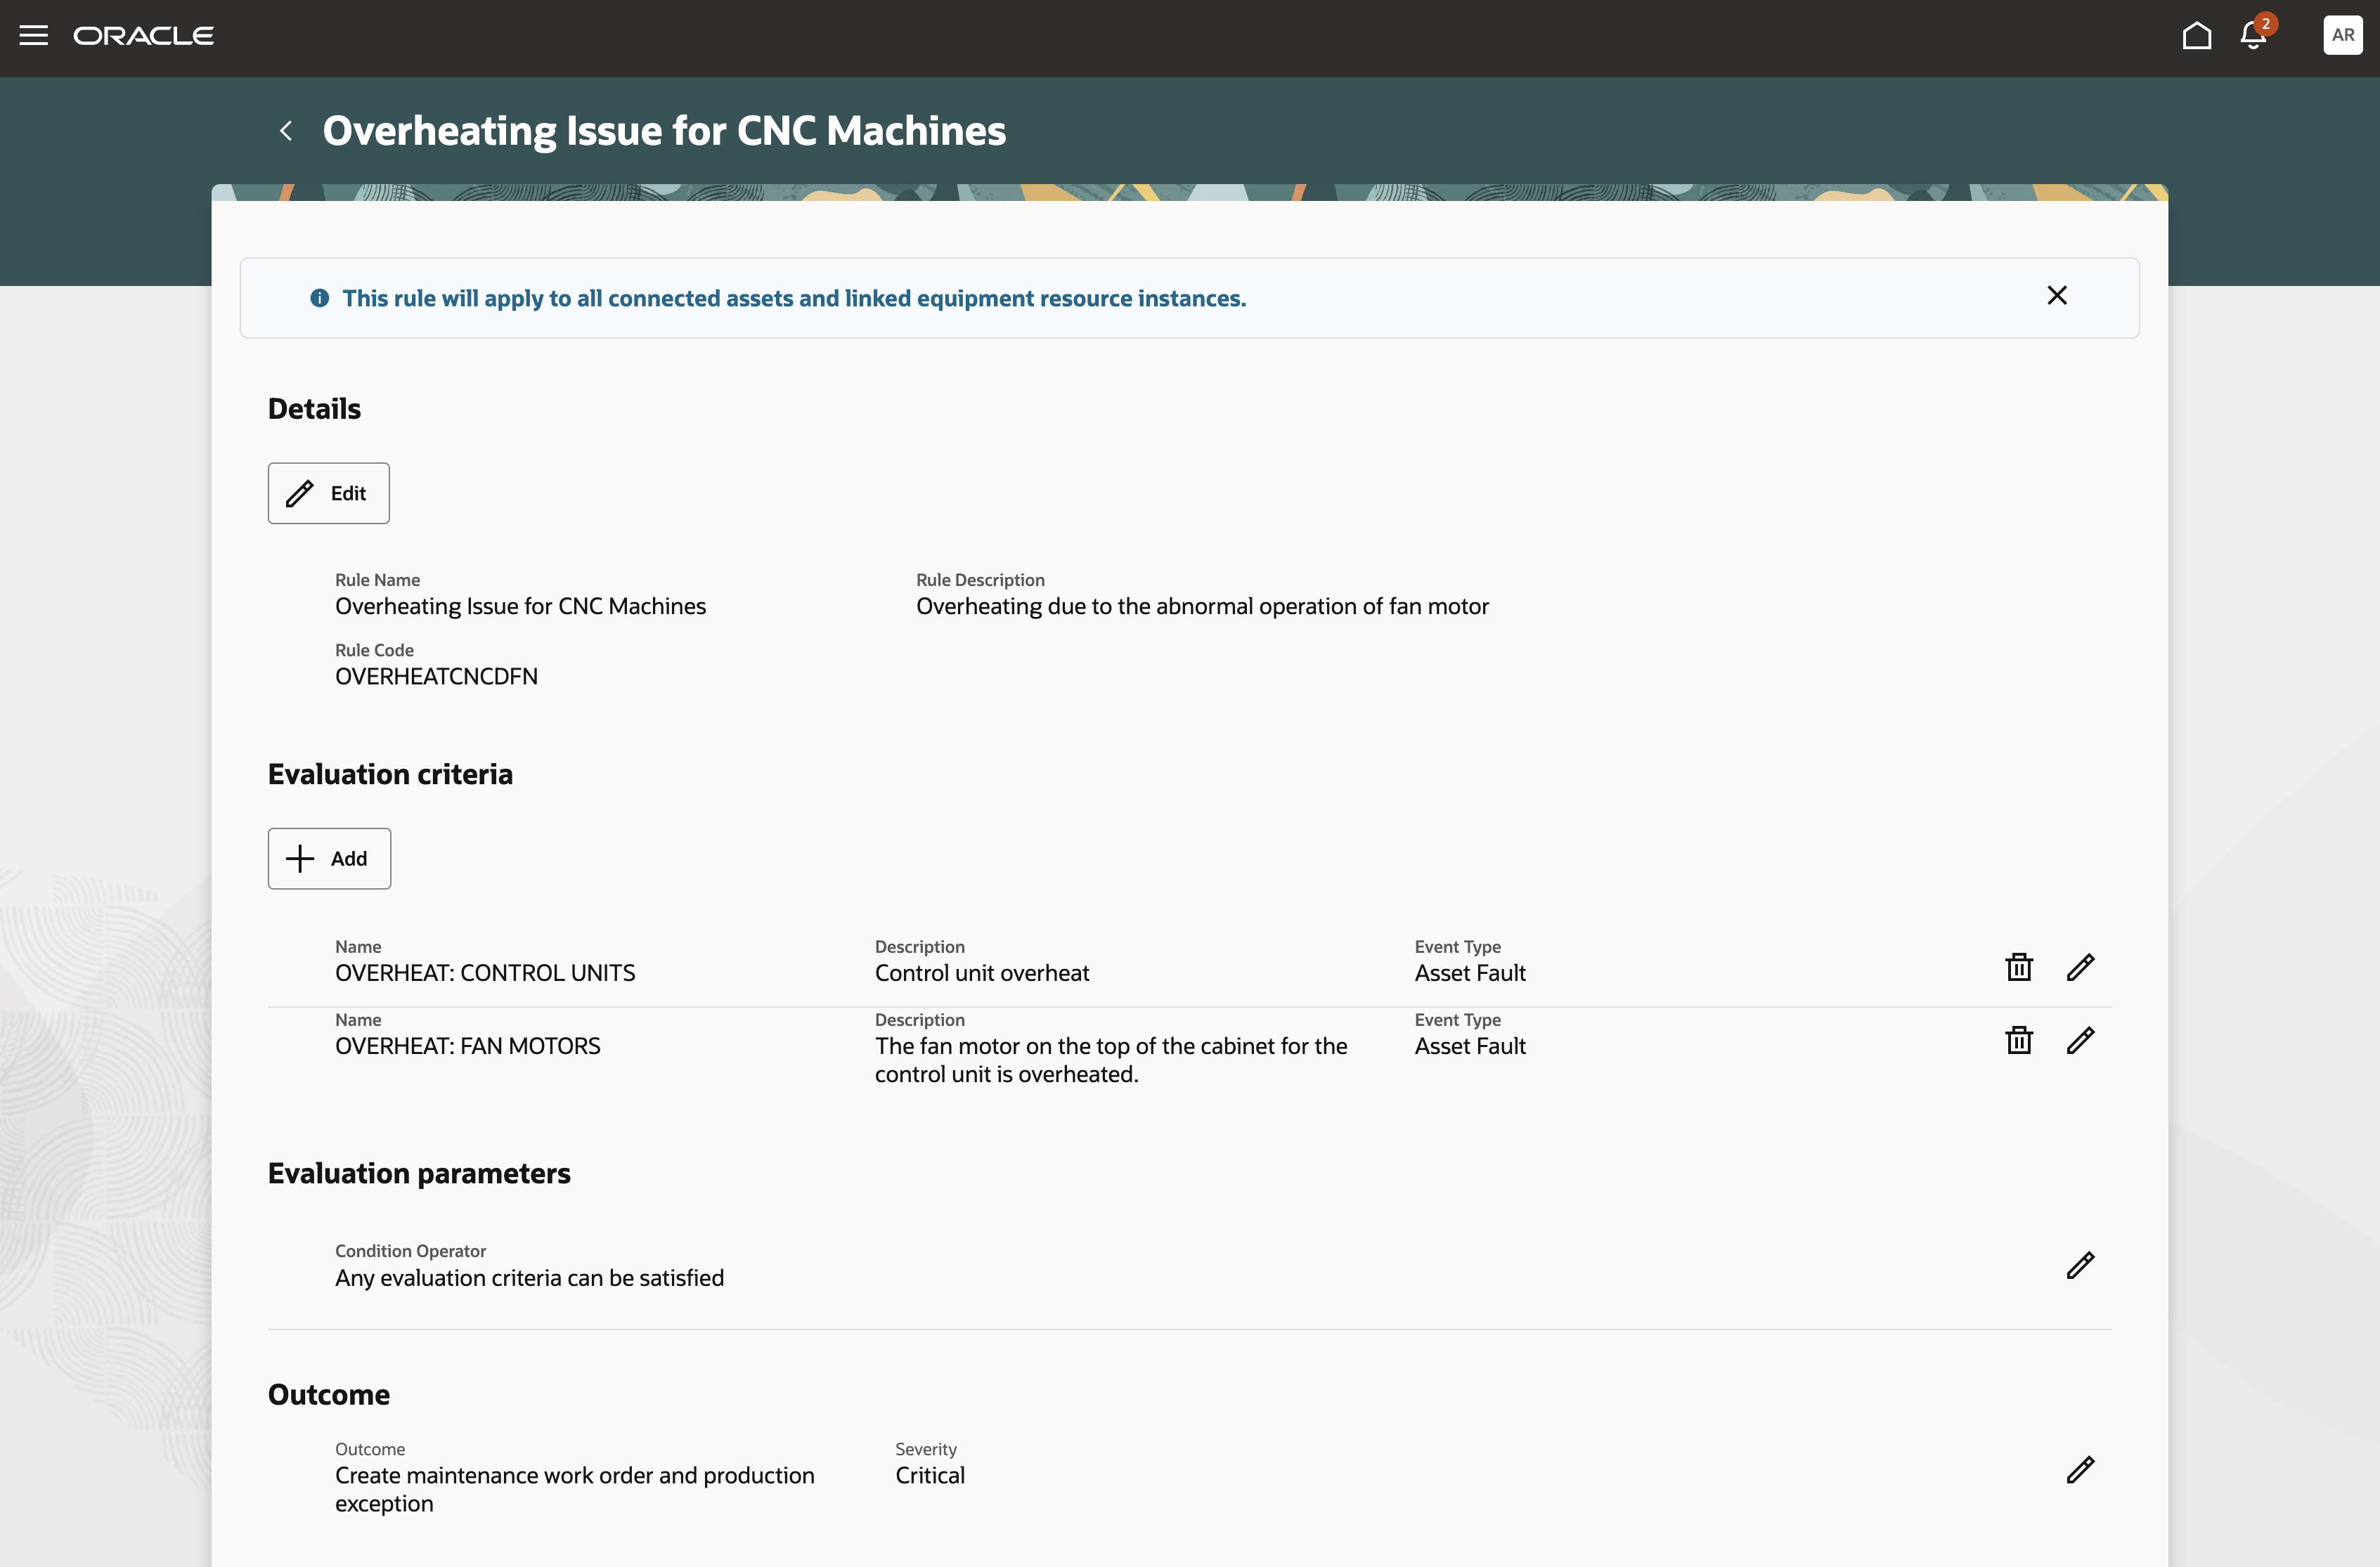Click the Oracle logo

(x=144, y=36)
